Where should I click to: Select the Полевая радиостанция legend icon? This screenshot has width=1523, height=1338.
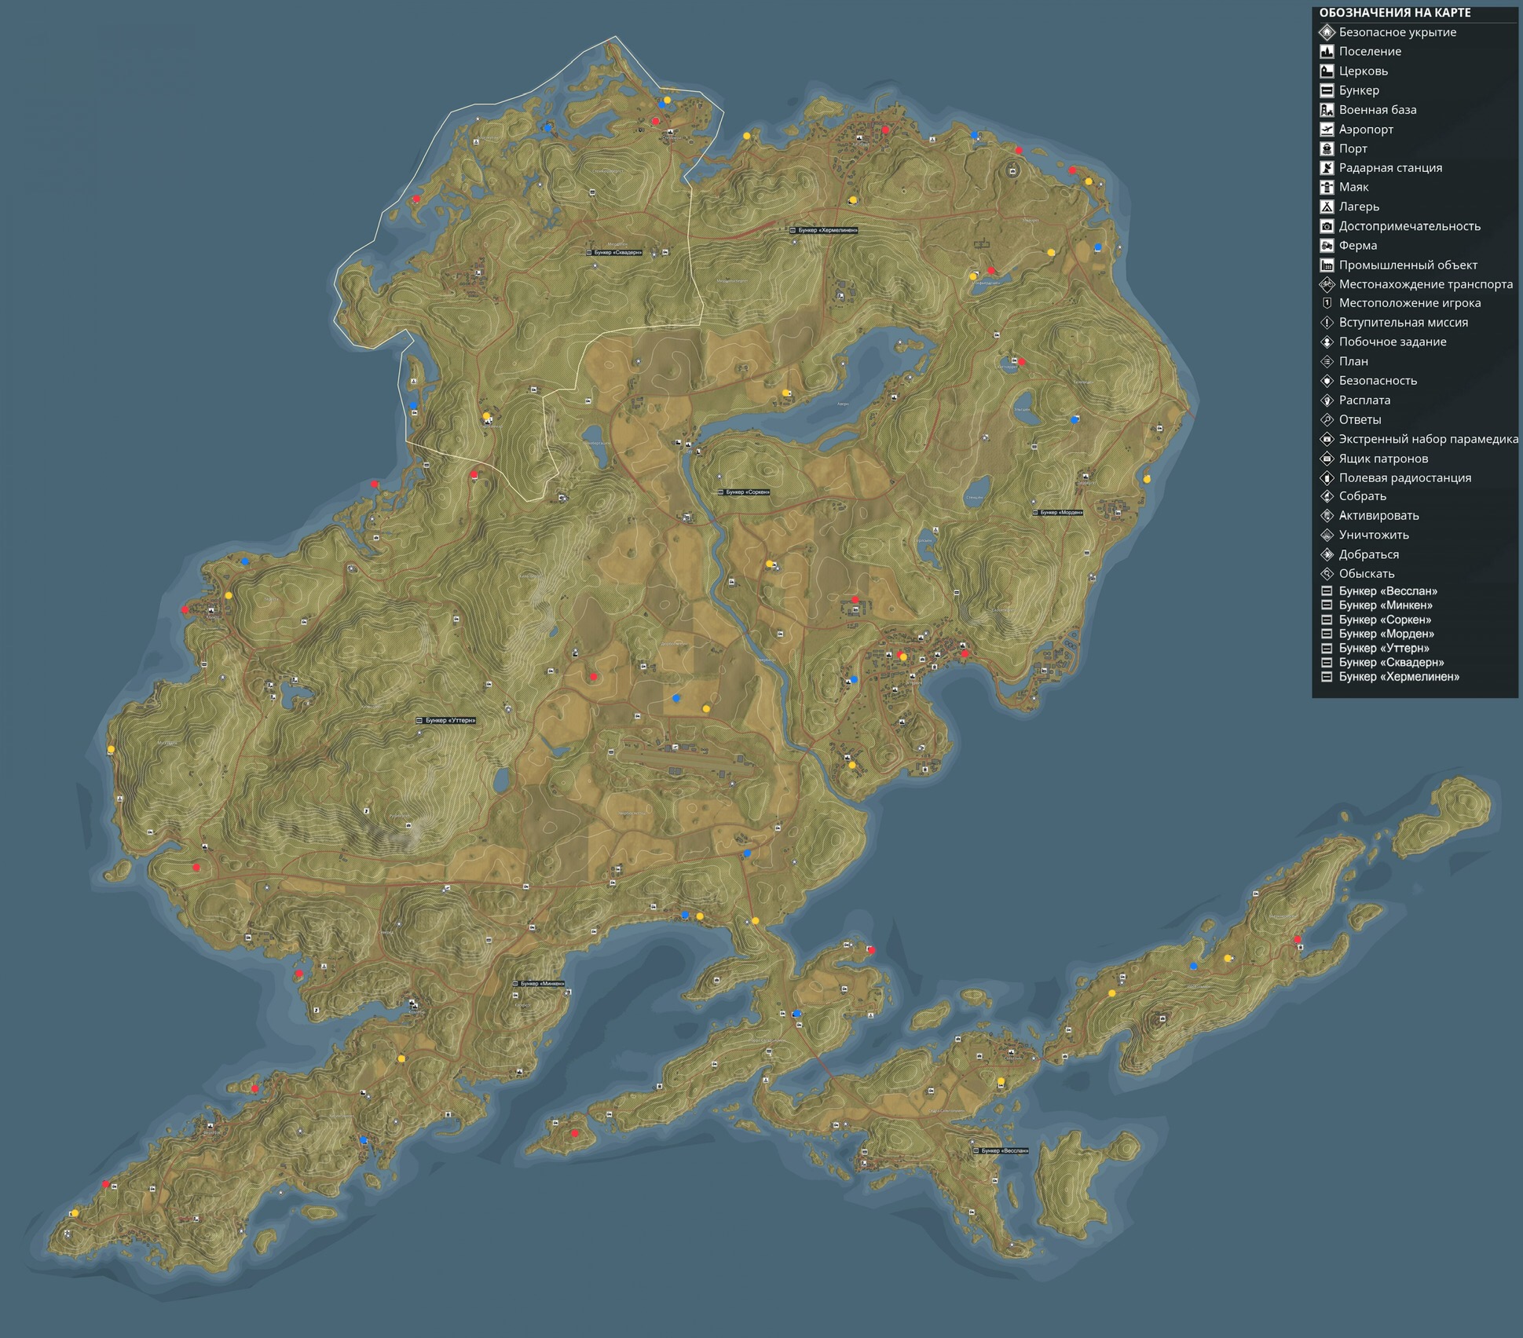1327,477
